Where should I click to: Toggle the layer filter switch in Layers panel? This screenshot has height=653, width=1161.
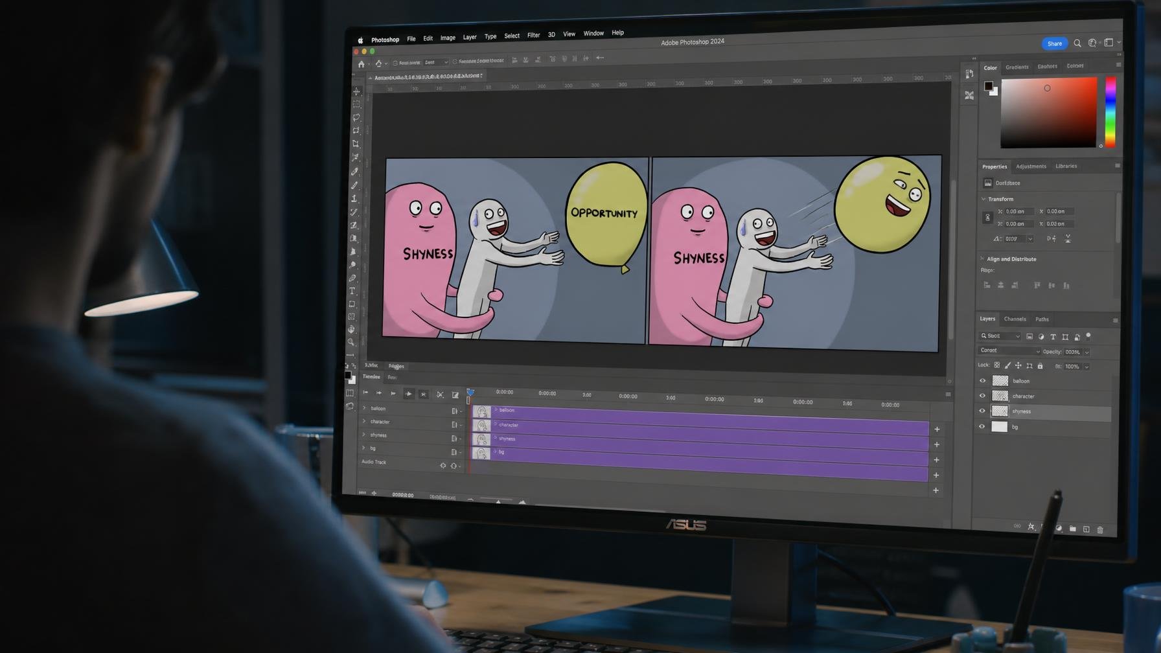click(x=1088, y=336)
